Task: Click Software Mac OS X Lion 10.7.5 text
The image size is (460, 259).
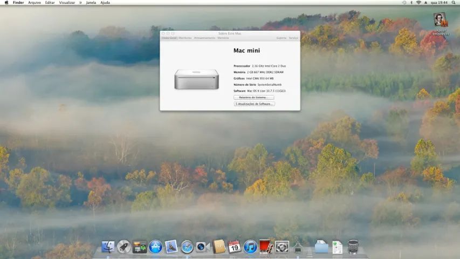Action: click(259, 91)
